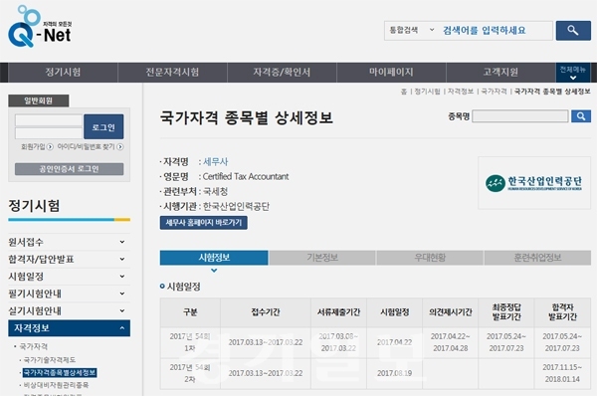Click the 2017.04.22 exam date cell
The image size is (597, 396).
[x=394, y=342]
